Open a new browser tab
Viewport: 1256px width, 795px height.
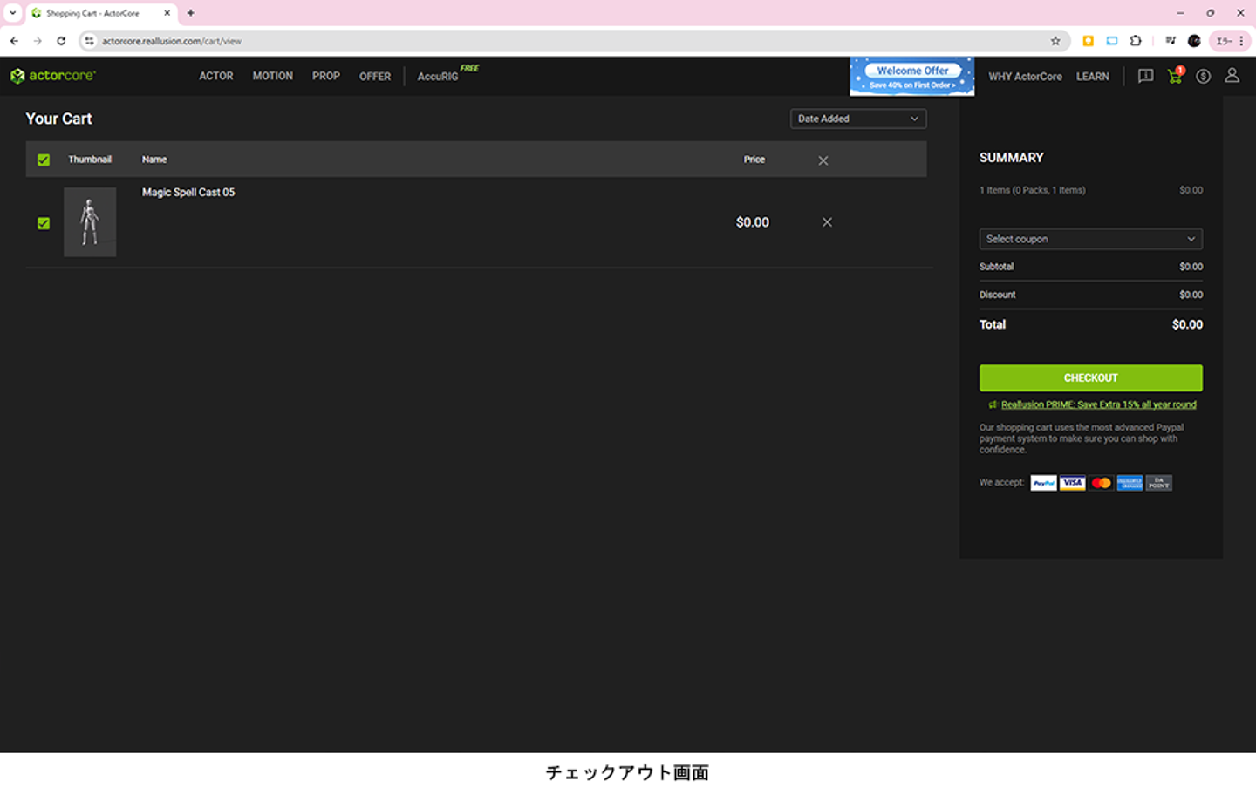click(x=191, y=13)
